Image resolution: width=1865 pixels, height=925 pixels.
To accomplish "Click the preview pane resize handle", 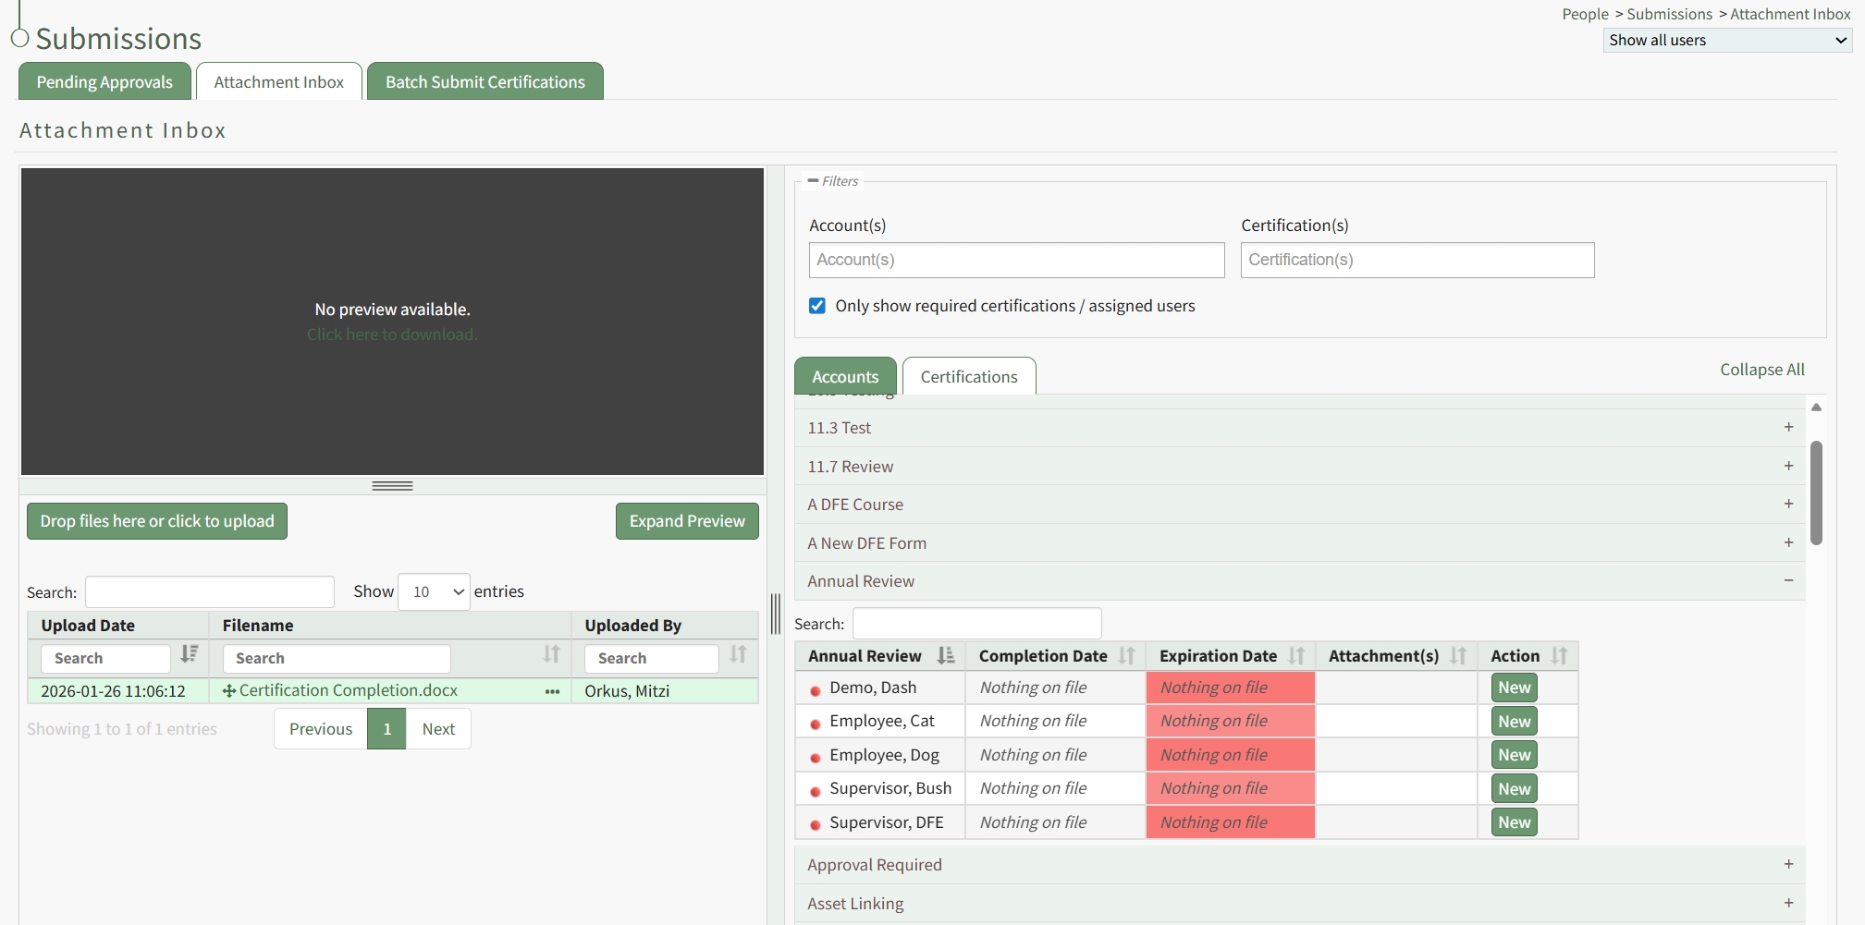I will [392, 486].
